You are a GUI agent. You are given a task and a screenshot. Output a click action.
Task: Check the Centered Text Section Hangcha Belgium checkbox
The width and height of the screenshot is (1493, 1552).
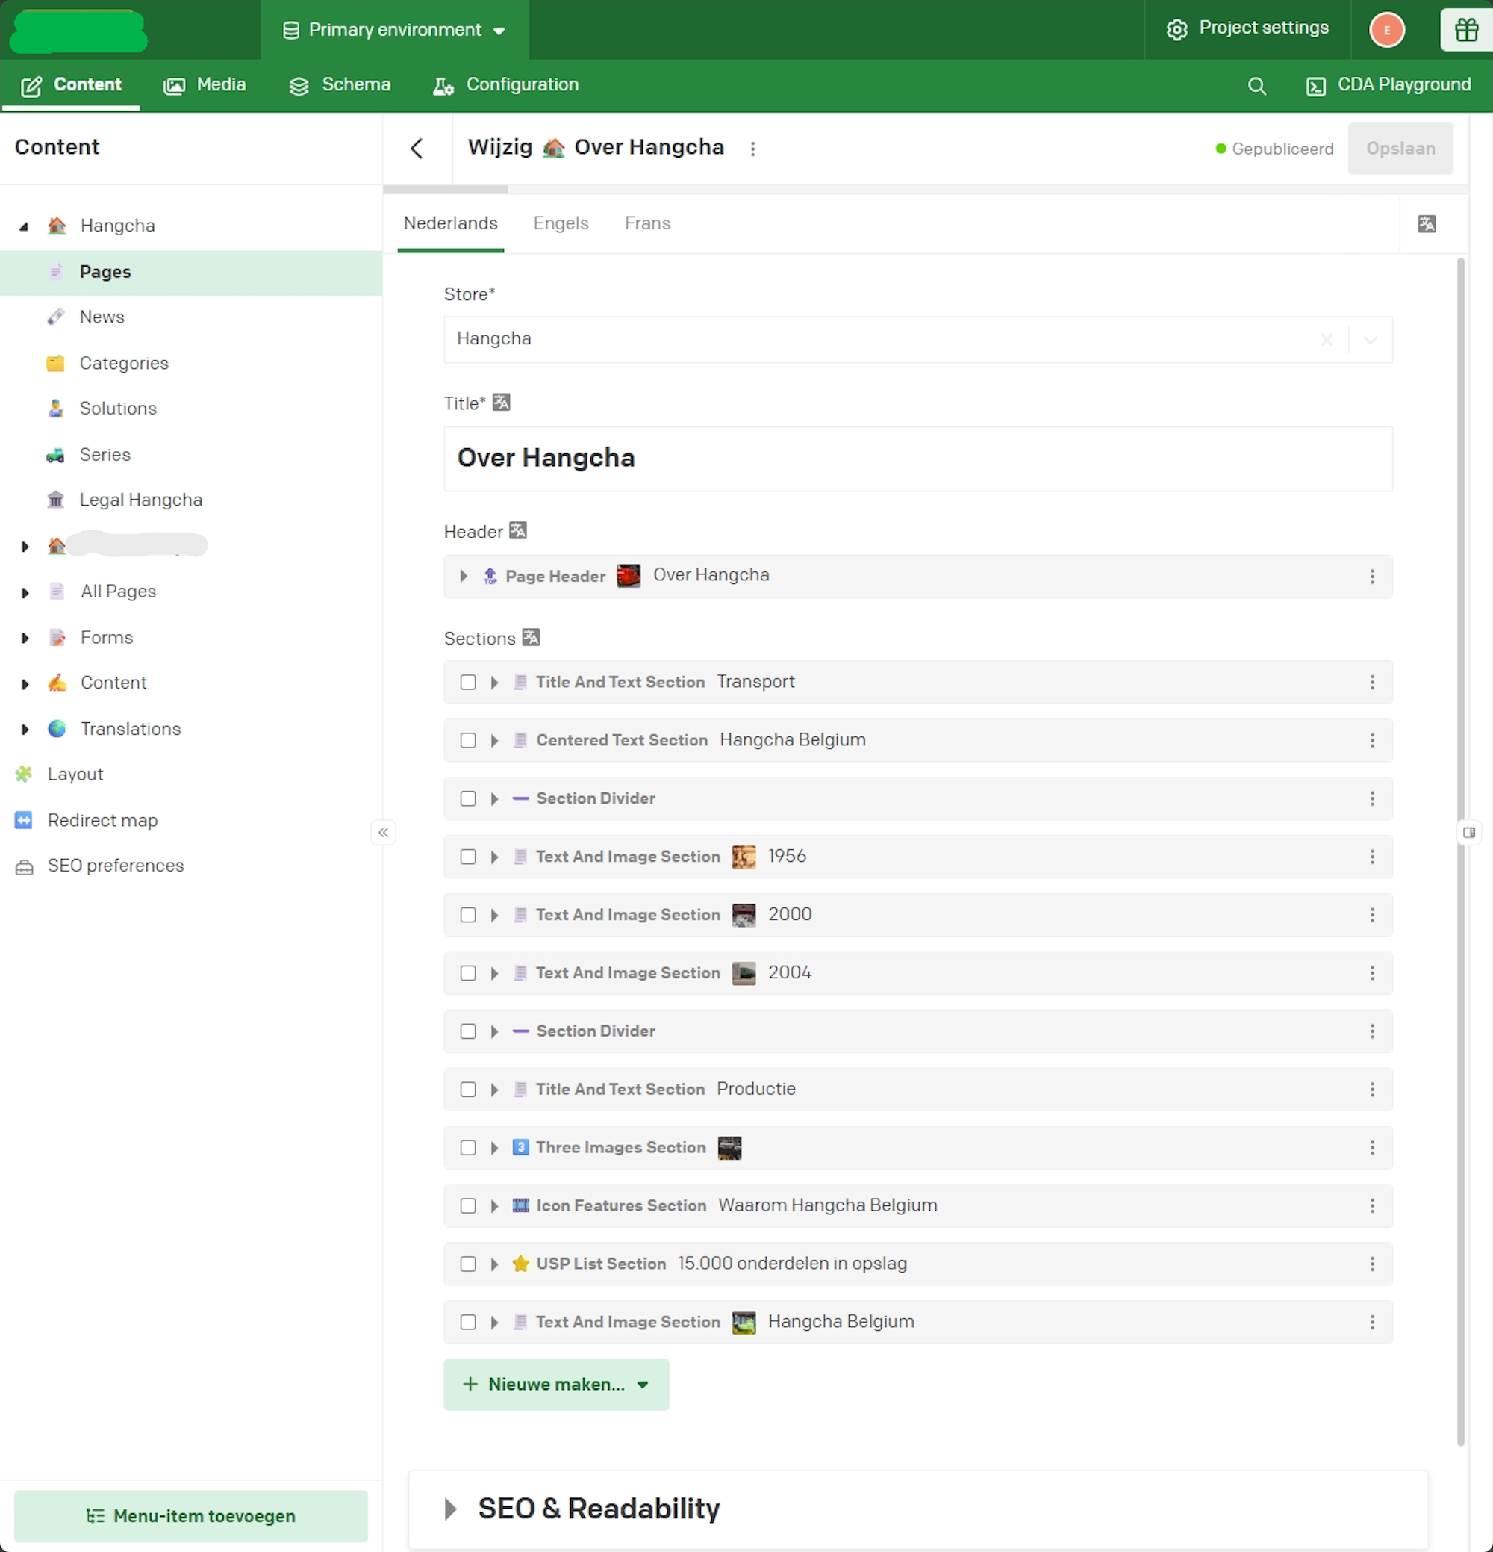pos(468,740)
